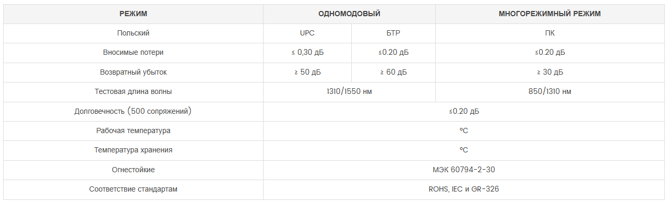Click the Вносимые потери row label
This screenshot has width=668, height=202.
(133, 53)
